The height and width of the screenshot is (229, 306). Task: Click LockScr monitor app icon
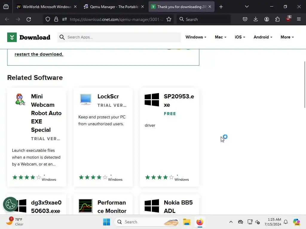(86, 99)
